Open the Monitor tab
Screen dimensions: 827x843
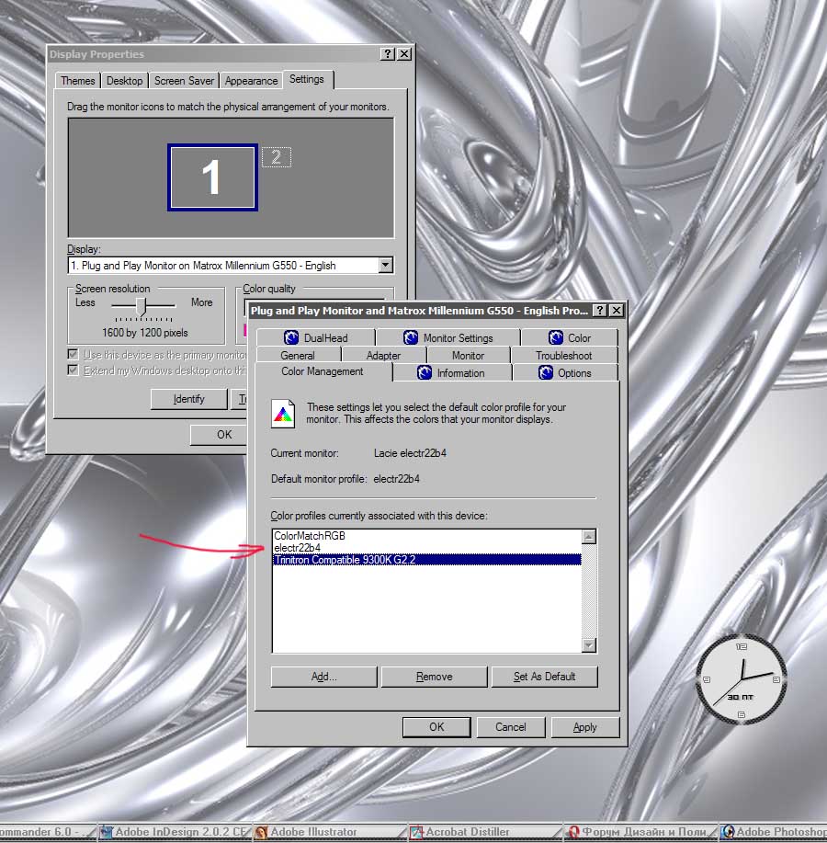[468, 356]
